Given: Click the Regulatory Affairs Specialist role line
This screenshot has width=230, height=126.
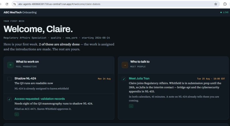Looking at the screenshot, I should tap(57, 38).
